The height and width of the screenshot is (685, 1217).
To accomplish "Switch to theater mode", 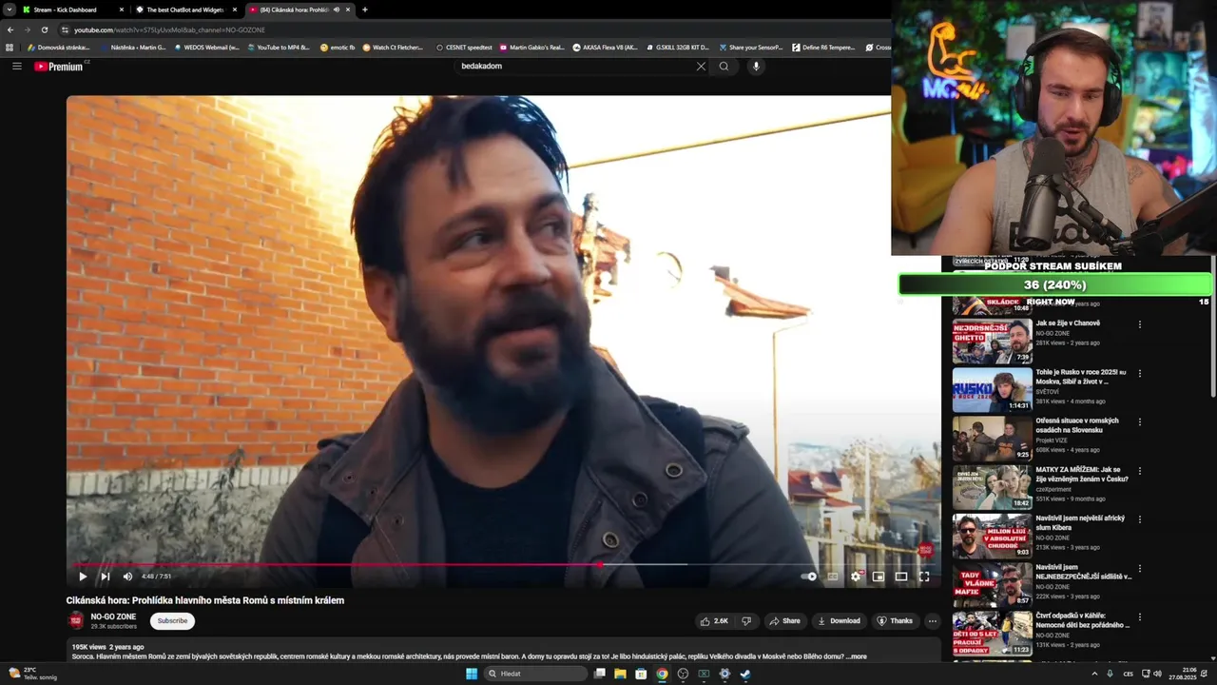I will click(x=901, y=577).
